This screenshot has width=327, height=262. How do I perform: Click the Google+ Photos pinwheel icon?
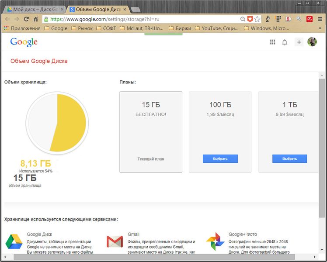pyautogui.click(x=216, y=241)
